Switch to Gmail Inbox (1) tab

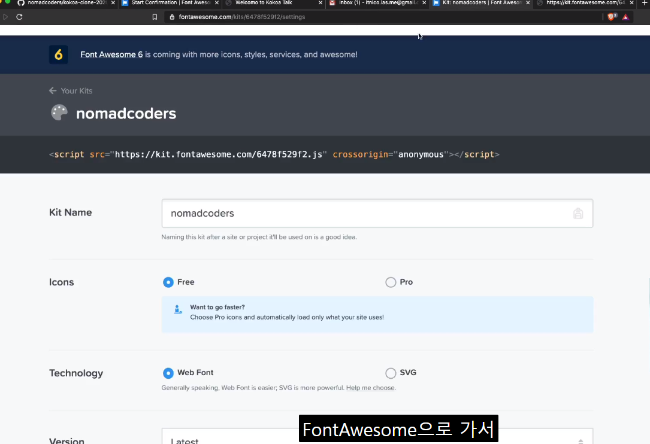377,3
